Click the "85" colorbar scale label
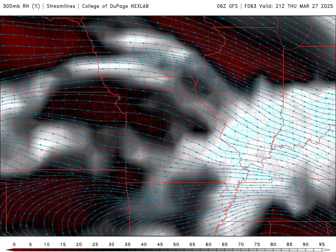336x252 pixels. click(x=289, y=244)
